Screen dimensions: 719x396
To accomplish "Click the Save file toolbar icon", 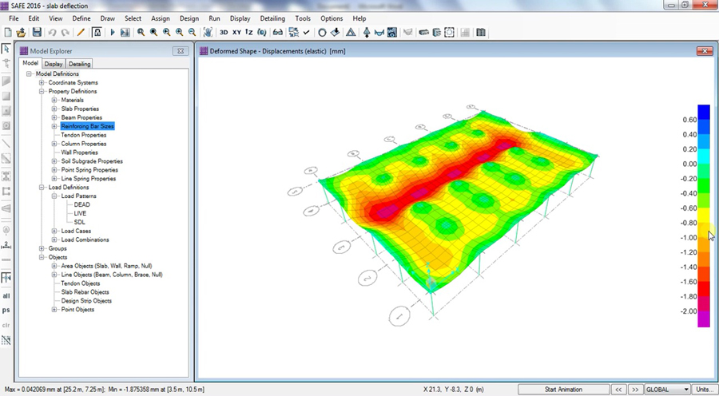I will tap(37, 33).
